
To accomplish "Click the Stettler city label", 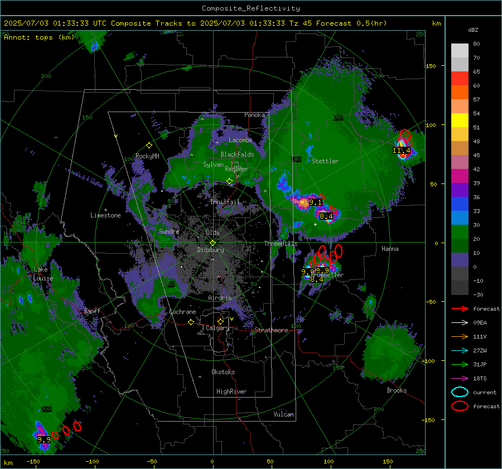I will click(x=325, y=161).
